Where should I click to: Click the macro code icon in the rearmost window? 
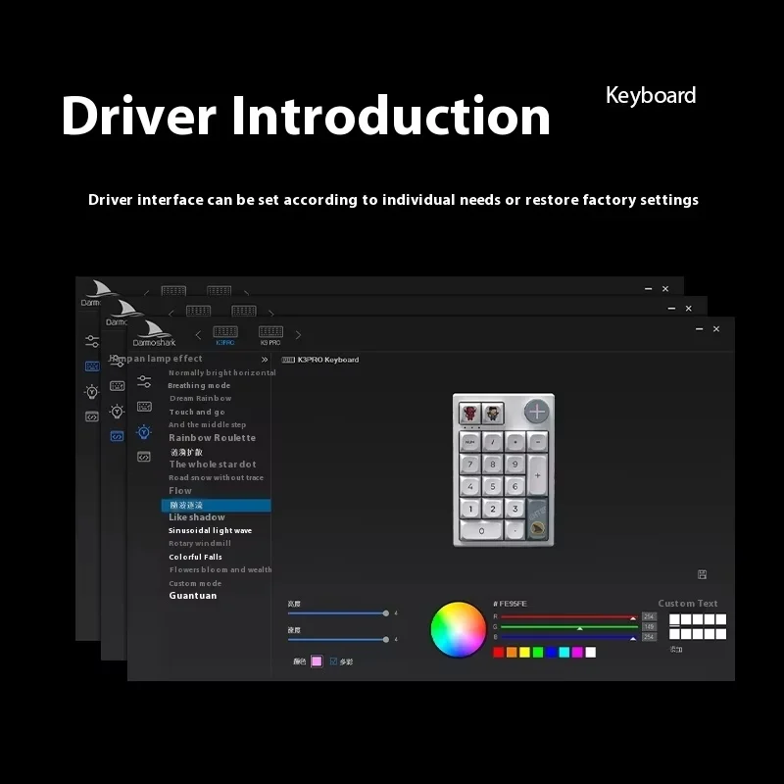click(x=92, y=416)
